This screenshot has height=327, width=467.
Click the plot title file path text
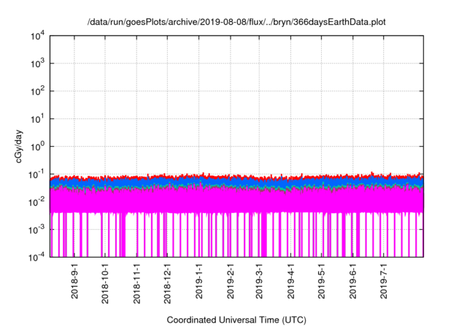click(236, 23)
